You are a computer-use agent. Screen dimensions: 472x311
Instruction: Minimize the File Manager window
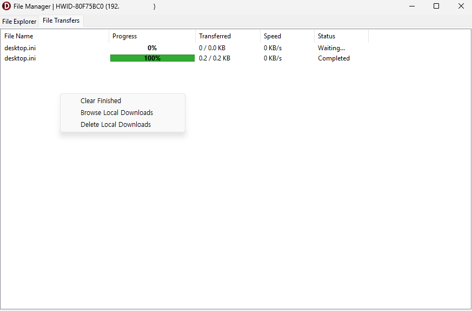(x=412, y=6)
